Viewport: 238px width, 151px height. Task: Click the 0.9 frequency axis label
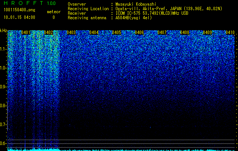pyautogui.click(x=3, y=87)
